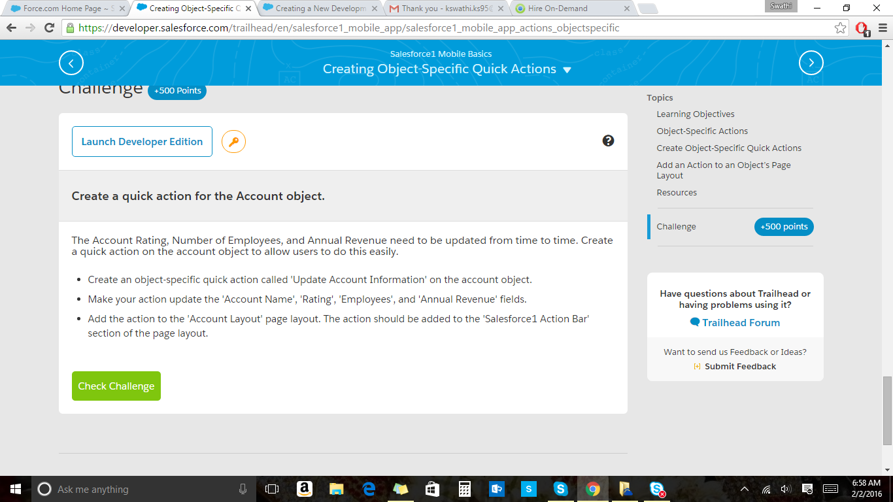Open the Skype icon with red error badge
The width and height of the screenshot is (893, 502).
657,489
